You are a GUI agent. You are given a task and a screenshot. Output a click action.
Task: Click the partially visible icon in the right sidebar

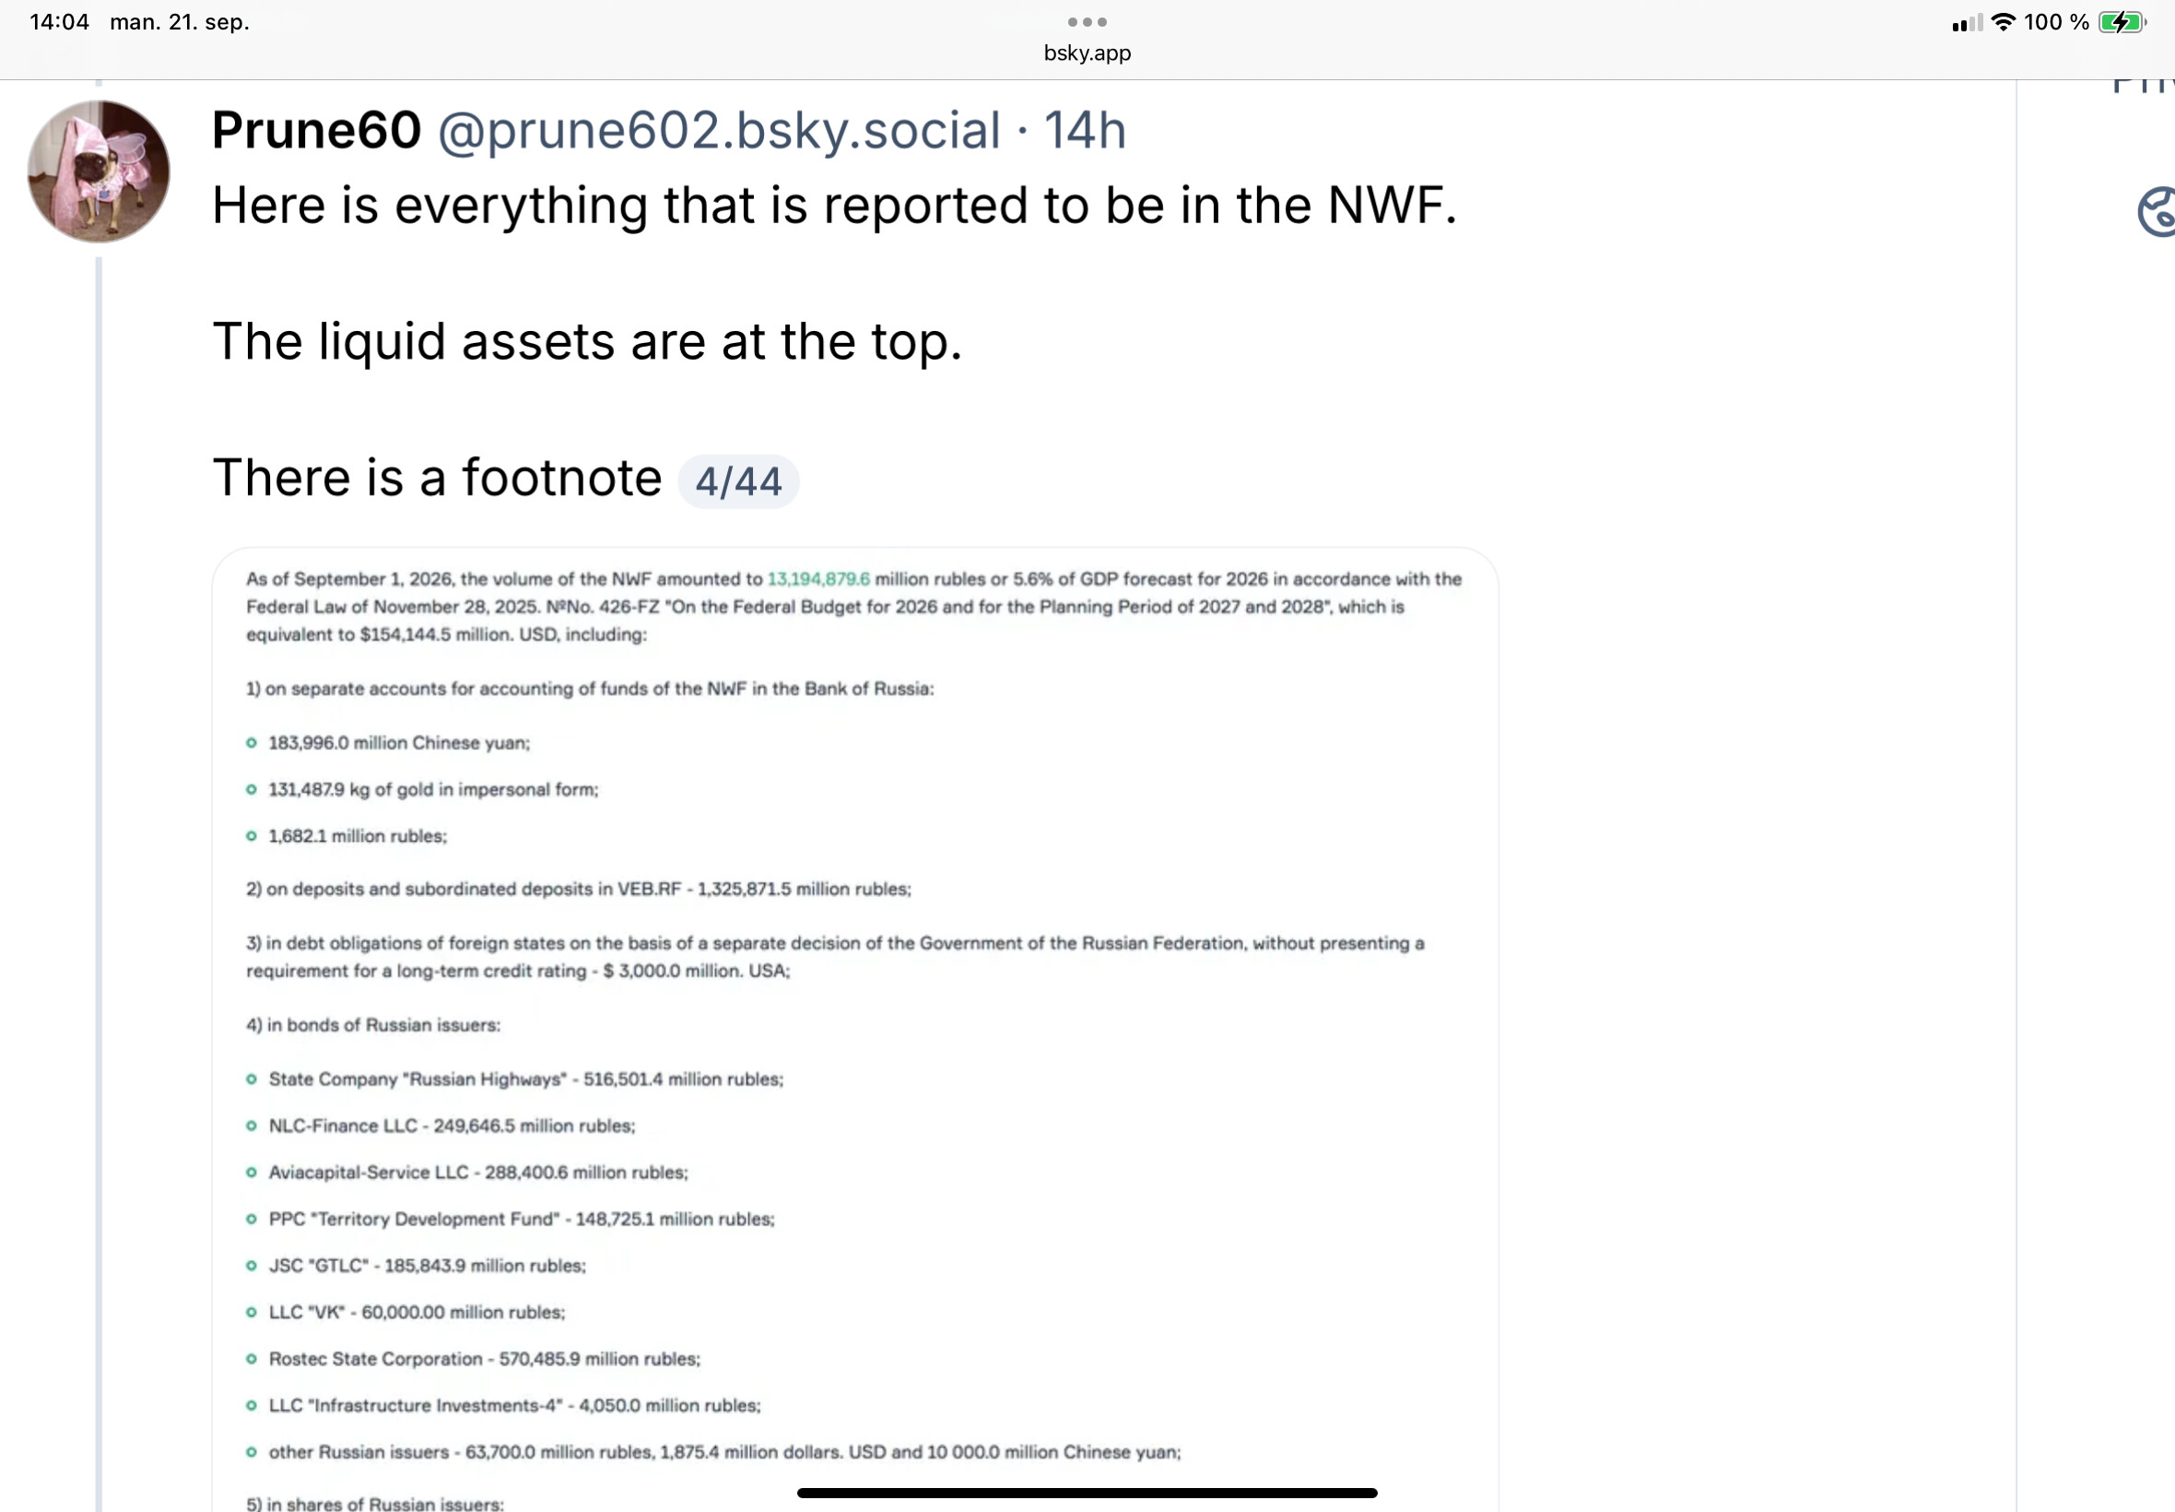click(x=2156, y=211)
